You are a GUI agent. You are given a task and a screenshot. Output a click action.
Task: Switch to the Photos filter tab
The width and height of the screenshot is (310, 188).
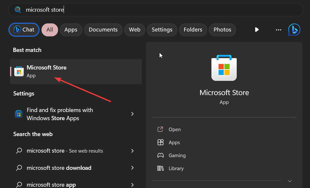pyautogui.click(x=222, y=30)
